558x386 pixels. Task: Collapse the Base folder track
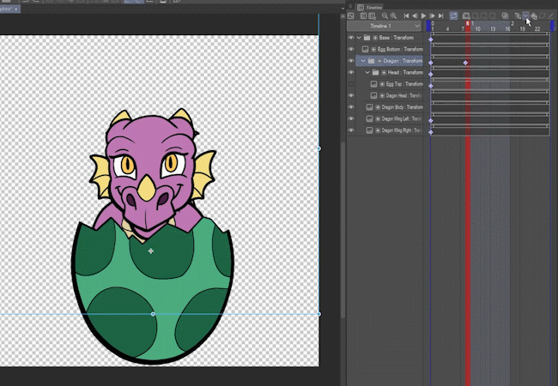tap(358, 38)
